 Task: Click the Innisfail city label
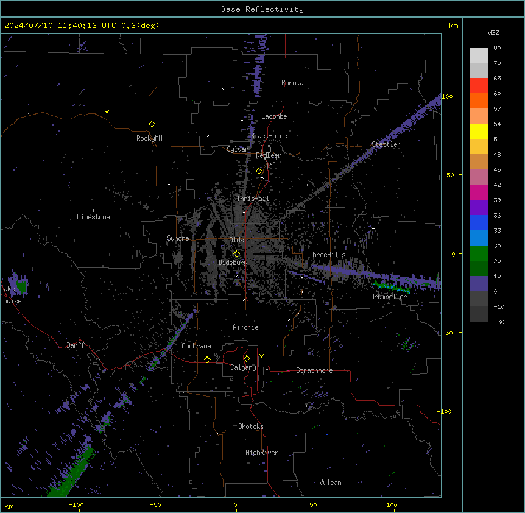tap(253, 199)
